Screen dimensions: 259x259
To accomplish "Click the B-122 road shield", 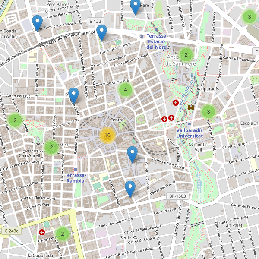I will (95, 21).
